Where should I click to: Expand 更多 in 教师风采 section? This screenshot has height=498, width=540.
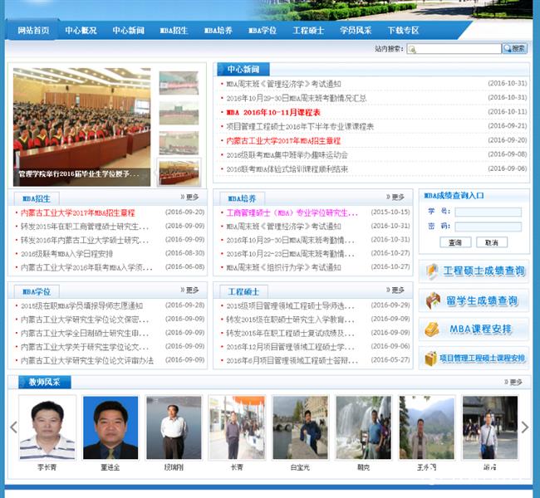[x=515, y=383]
